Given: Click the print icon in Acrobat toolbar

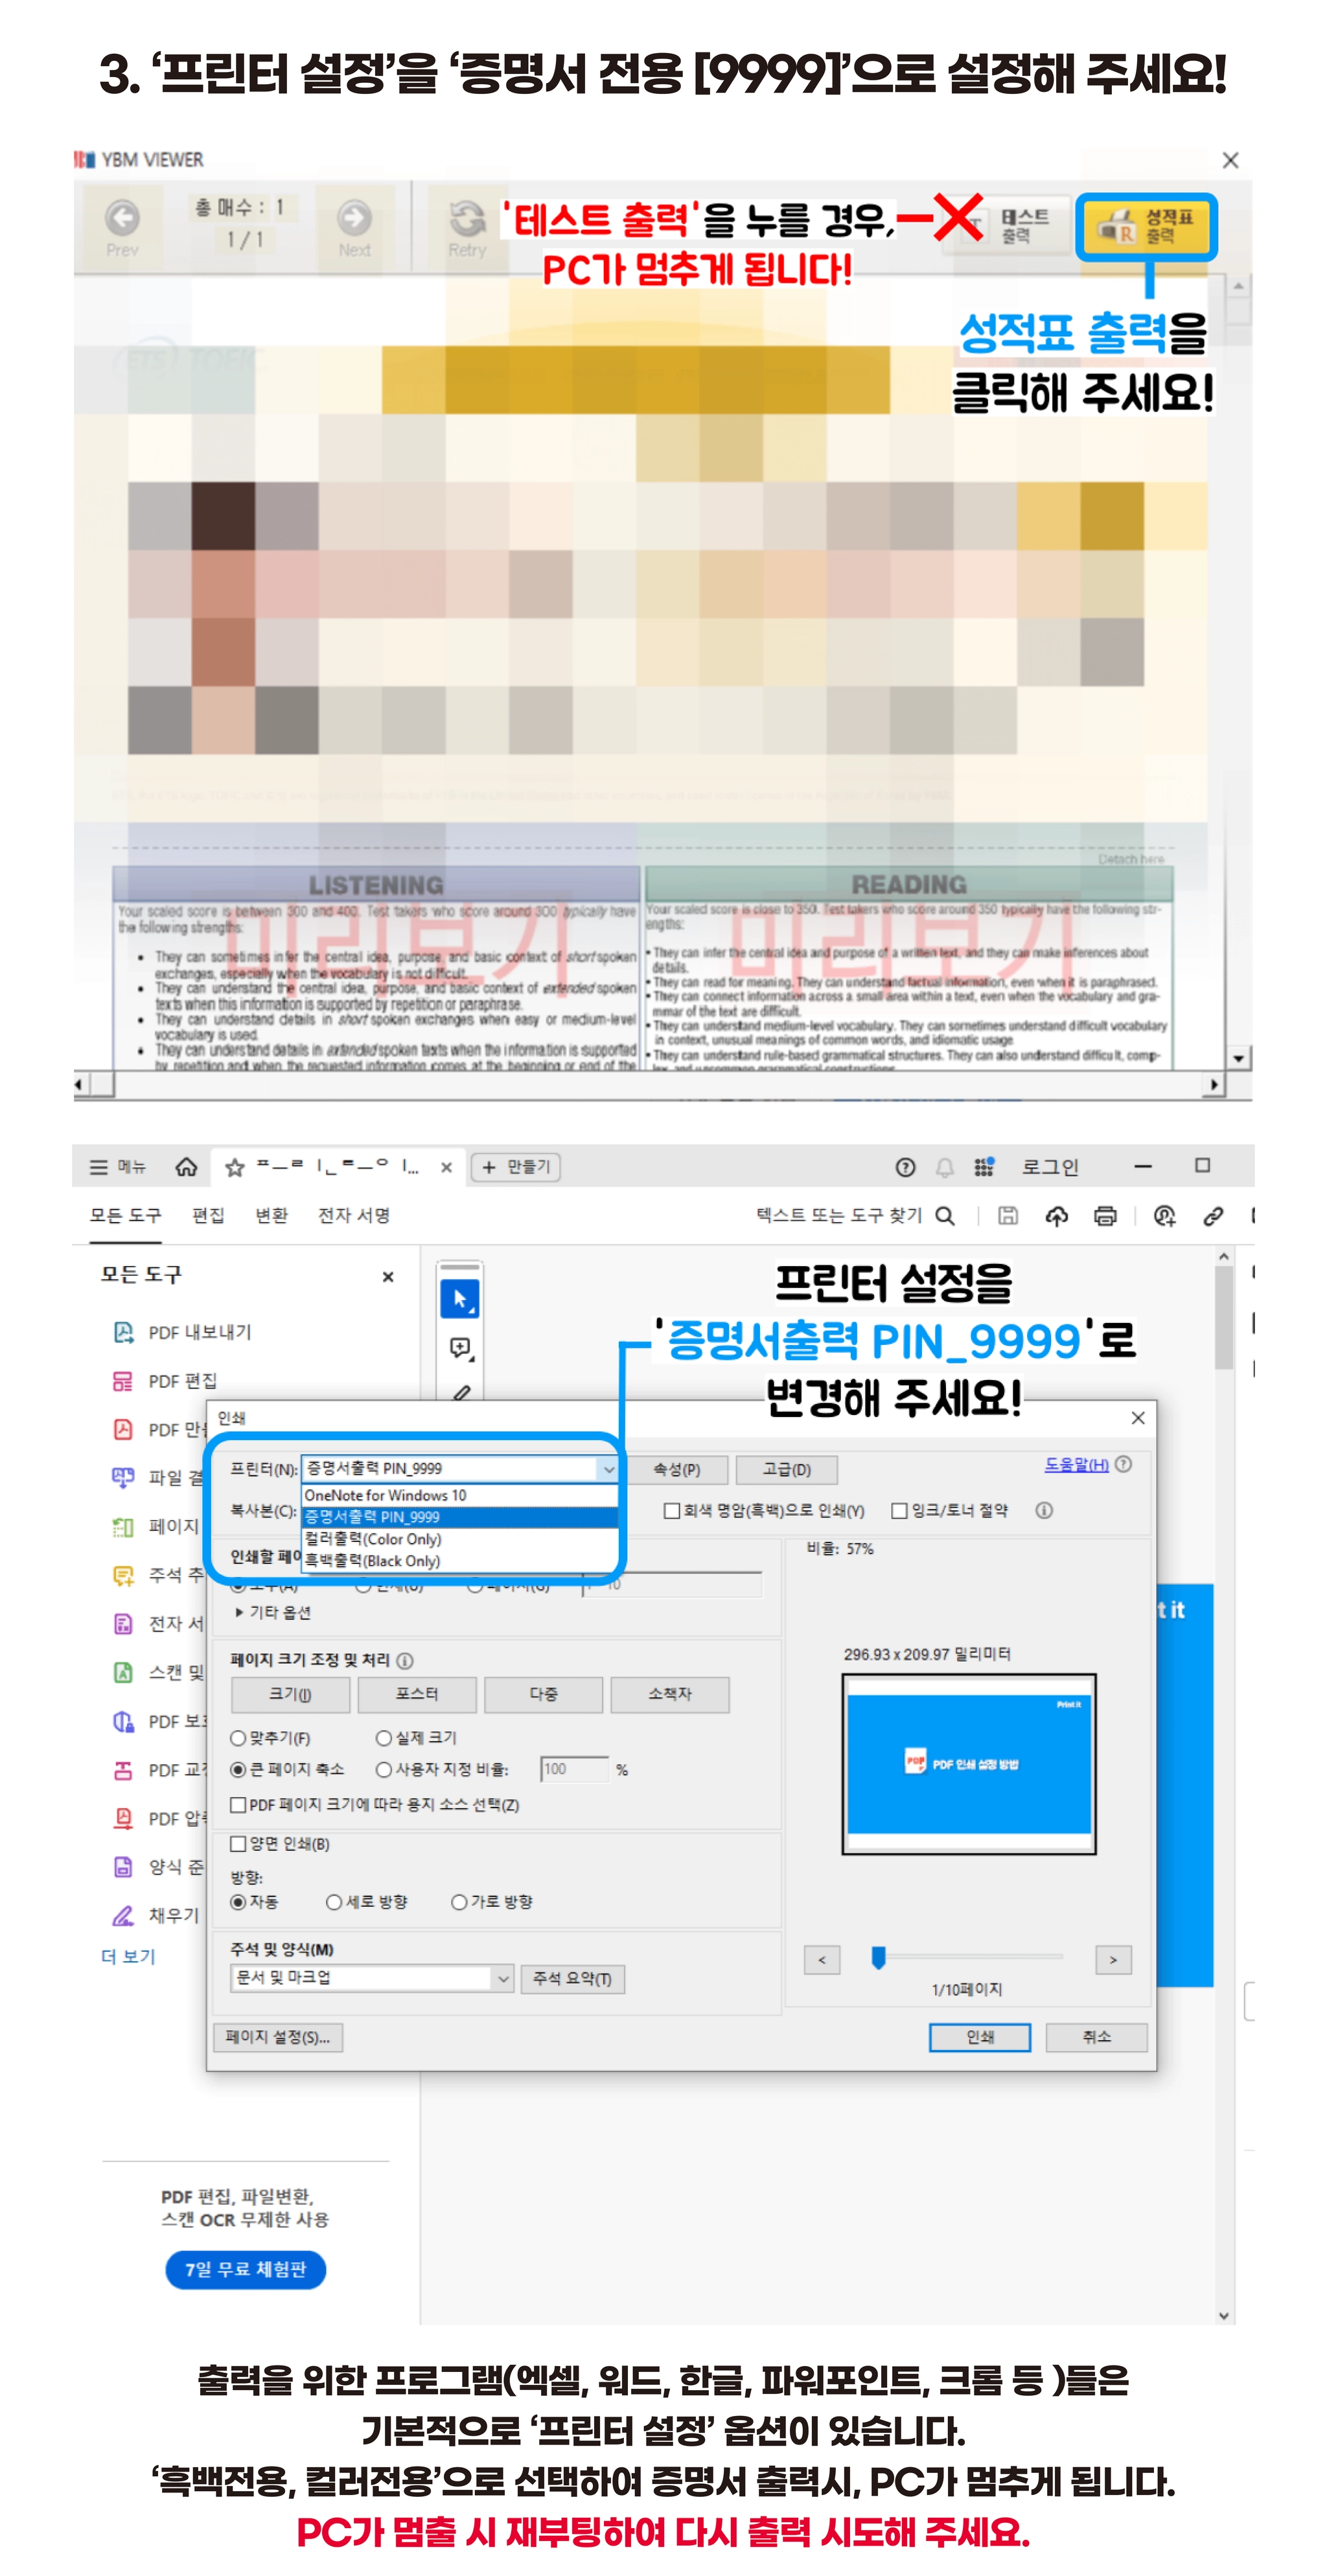Looking at the screenshot, I should 1105,1216.
